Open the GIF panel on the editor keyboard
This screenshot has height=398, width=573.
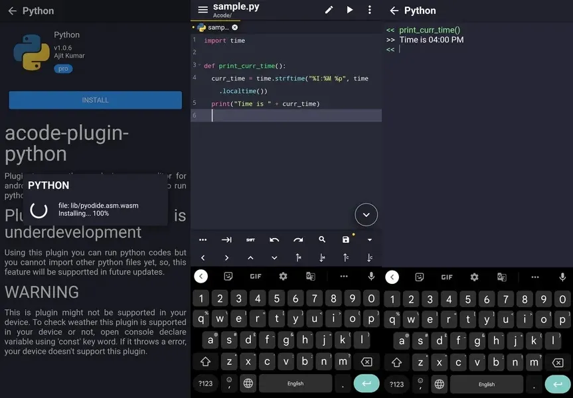point(256,277)
